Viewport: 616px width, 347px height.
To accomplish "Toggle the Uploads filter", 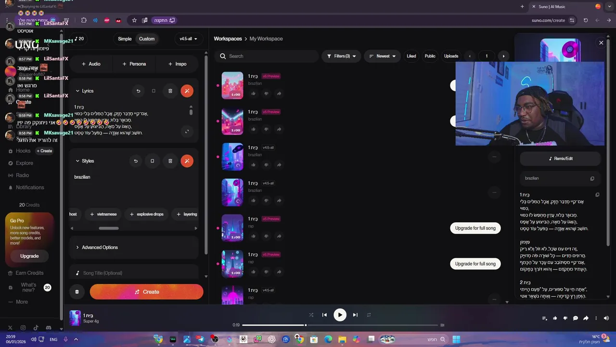I will (451, 56).
